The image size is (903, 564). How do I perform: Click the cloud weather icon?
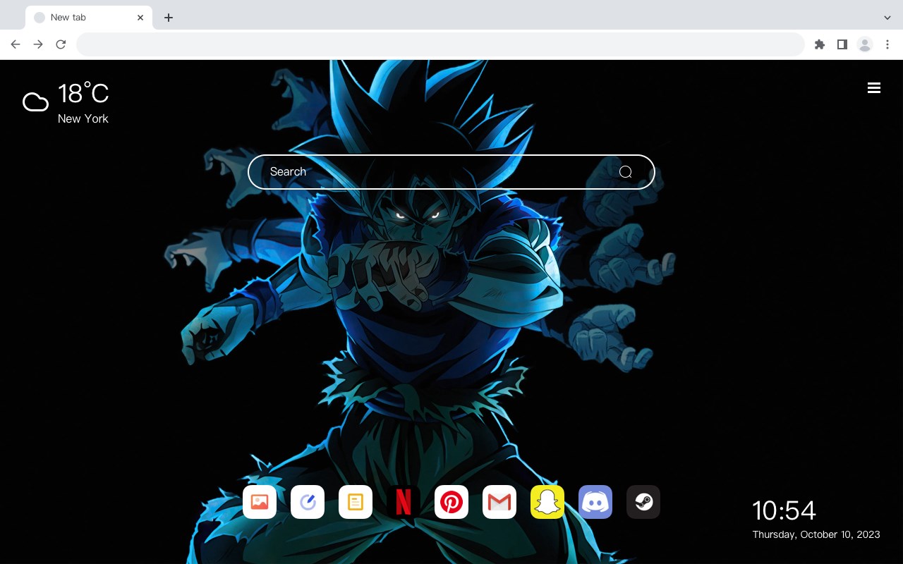tap(35, 102)
